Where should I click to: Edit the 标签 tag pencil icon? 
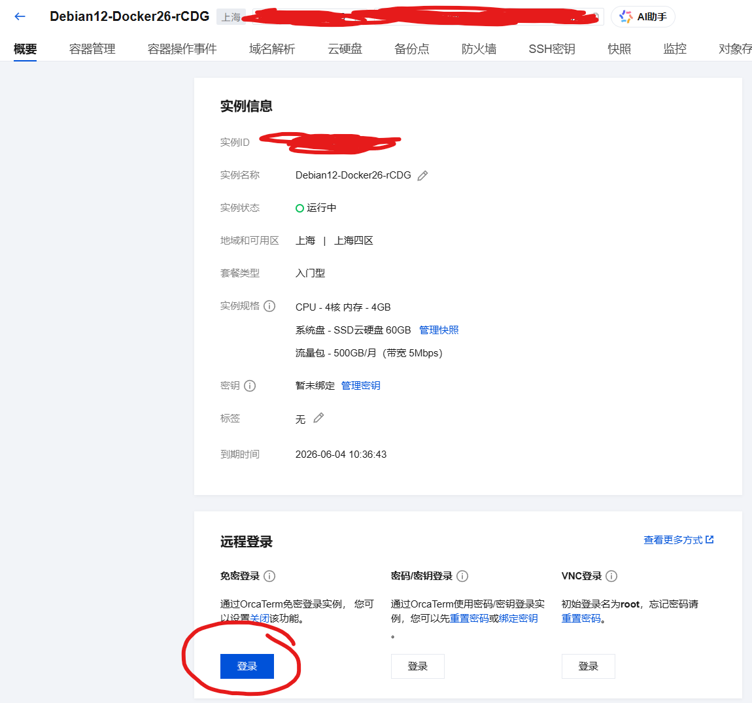(x=318, y=418)
